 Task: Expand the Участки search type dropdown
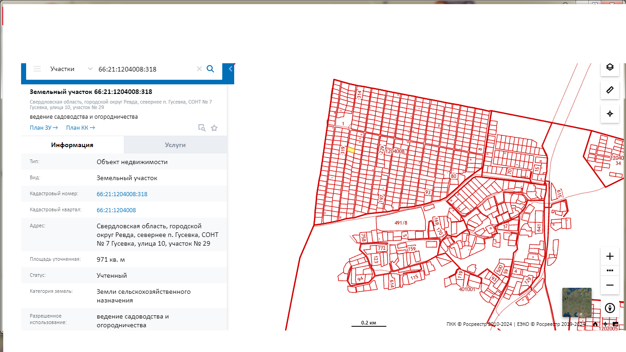(90, 69)
